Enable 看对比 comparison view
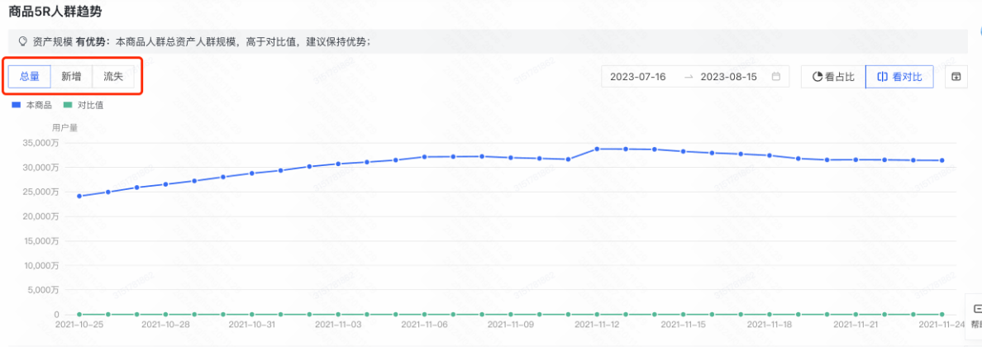 tap(899, 77)
